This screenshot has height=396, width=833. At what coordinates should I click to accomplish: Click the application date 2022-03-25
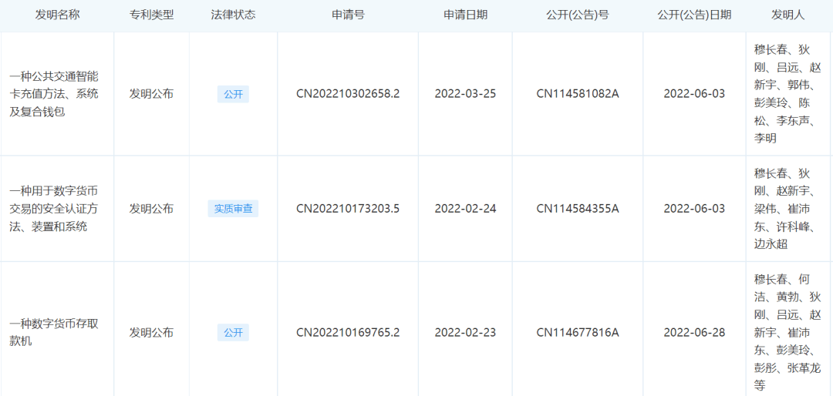(x=465, y=94)
